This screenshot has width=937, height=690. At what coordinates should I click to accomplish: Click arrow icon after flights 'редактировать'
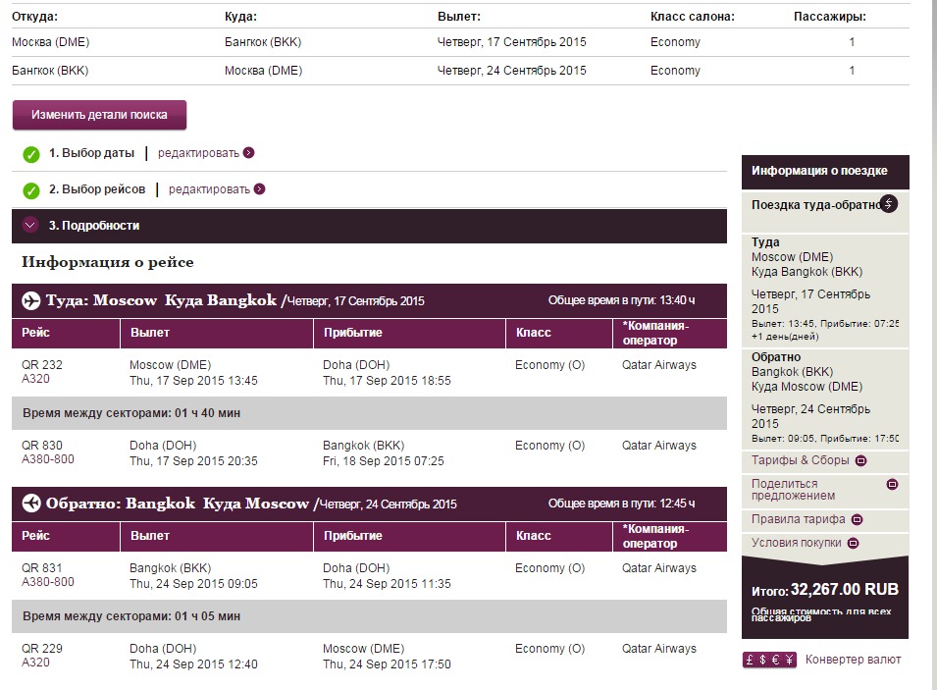point(260,189)
